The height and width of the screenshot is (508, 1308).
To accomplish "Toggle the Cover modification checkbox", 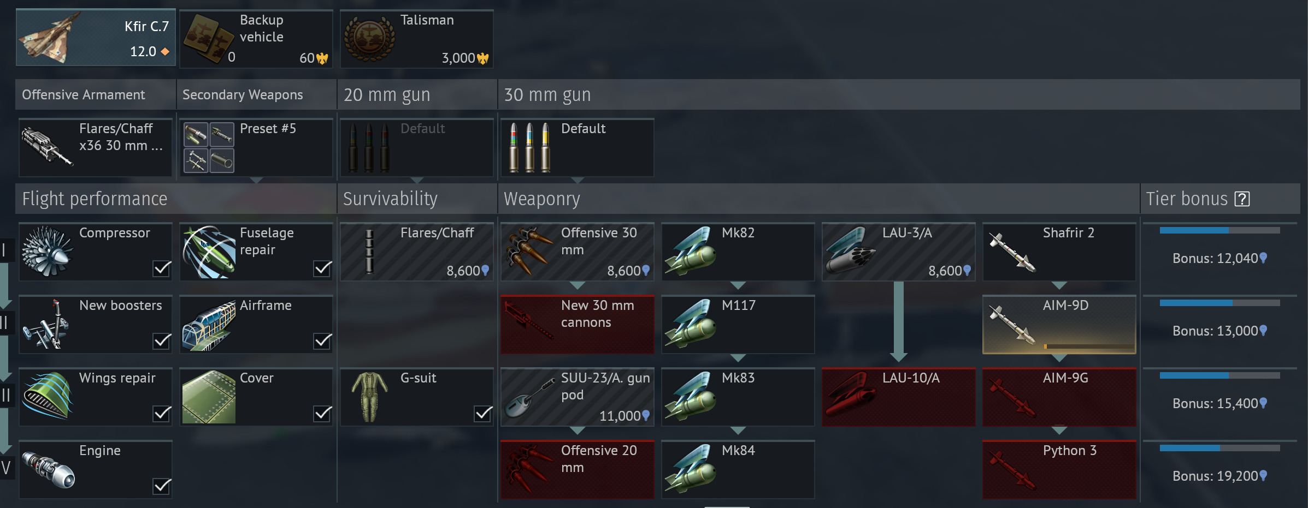I will tap(322, 413).
